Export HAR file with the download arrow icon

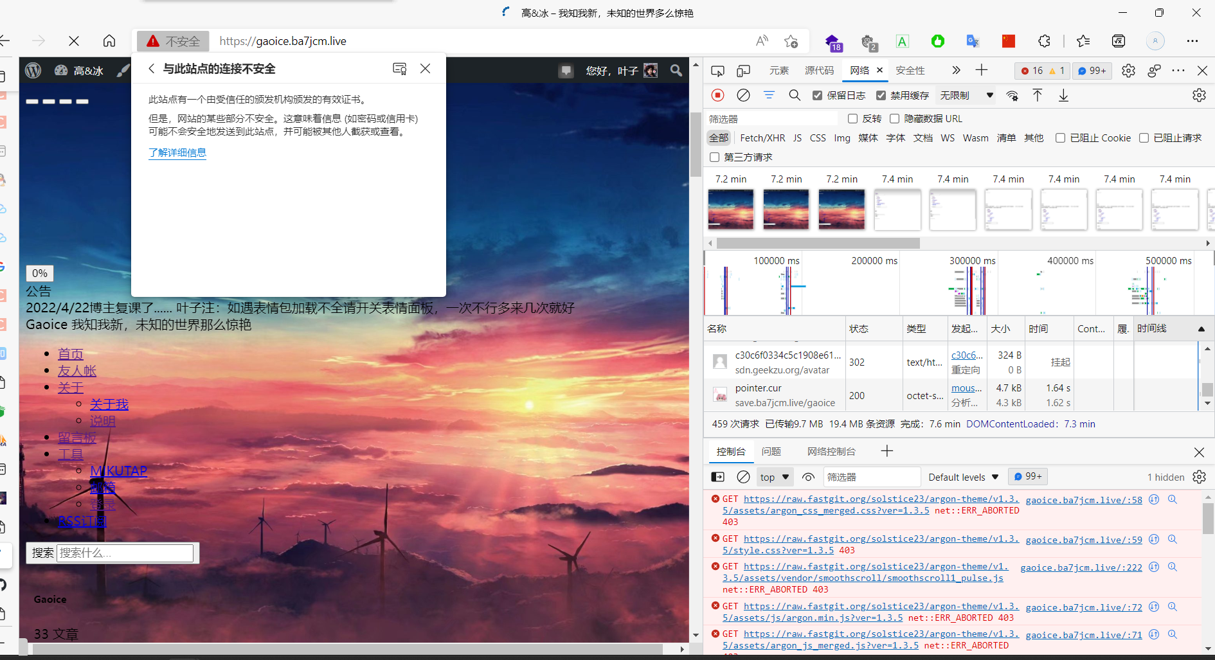point(1063,95)
